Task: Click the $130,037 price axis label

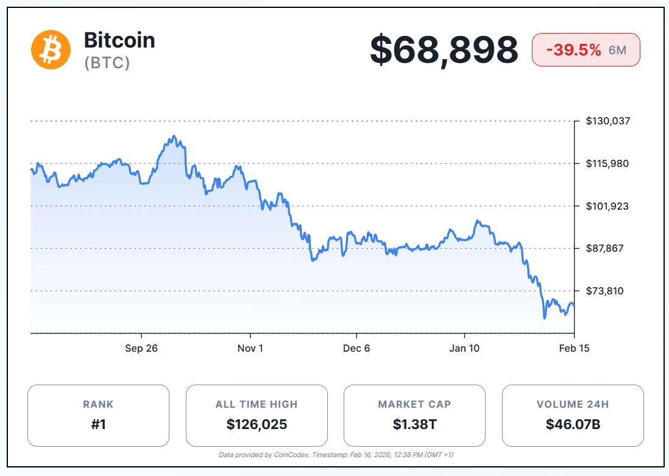Action: (x=608, y=121)
